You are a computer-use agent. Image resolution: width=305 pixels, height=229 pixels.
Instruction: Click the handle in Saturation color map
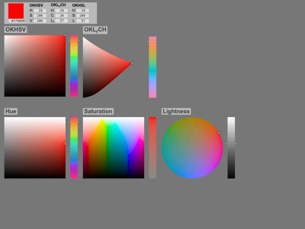point(88,144)
